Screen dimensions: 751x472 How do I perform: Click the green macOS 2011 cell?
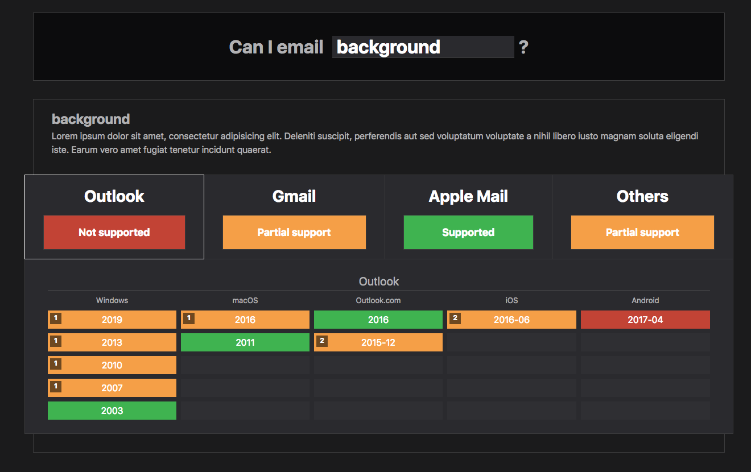[245, 342]
